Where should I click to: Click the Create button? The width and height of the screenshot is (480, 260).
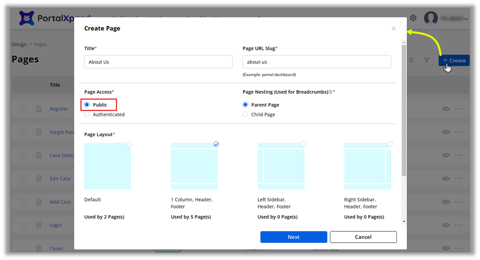(454, 60)
